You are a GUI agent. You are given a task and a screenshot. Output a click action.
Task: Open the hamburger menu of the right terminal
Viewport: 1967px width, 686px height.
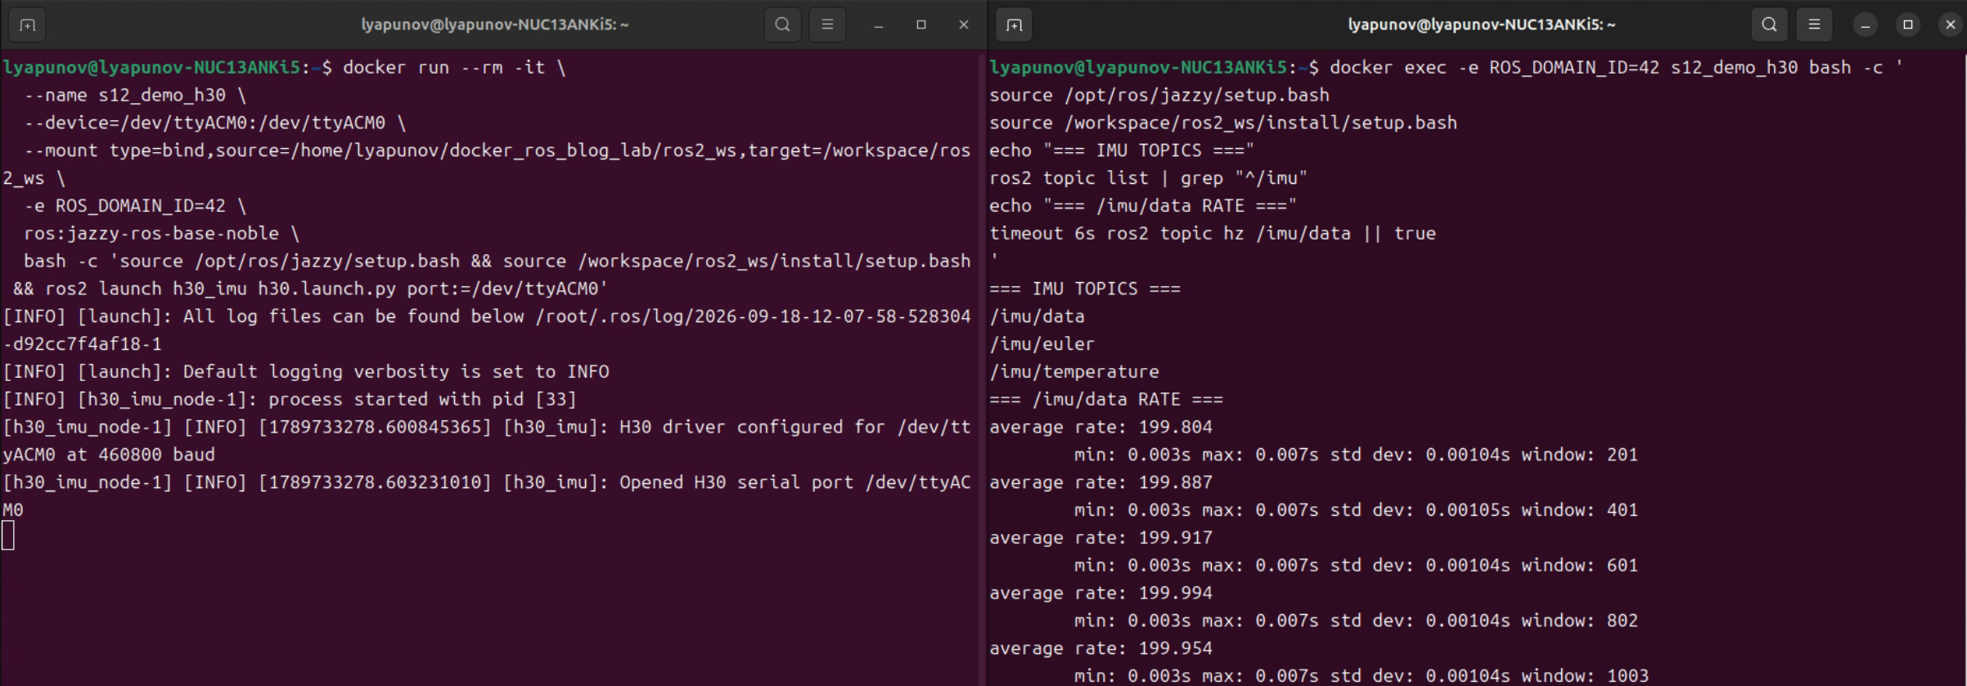[1814, 25]
